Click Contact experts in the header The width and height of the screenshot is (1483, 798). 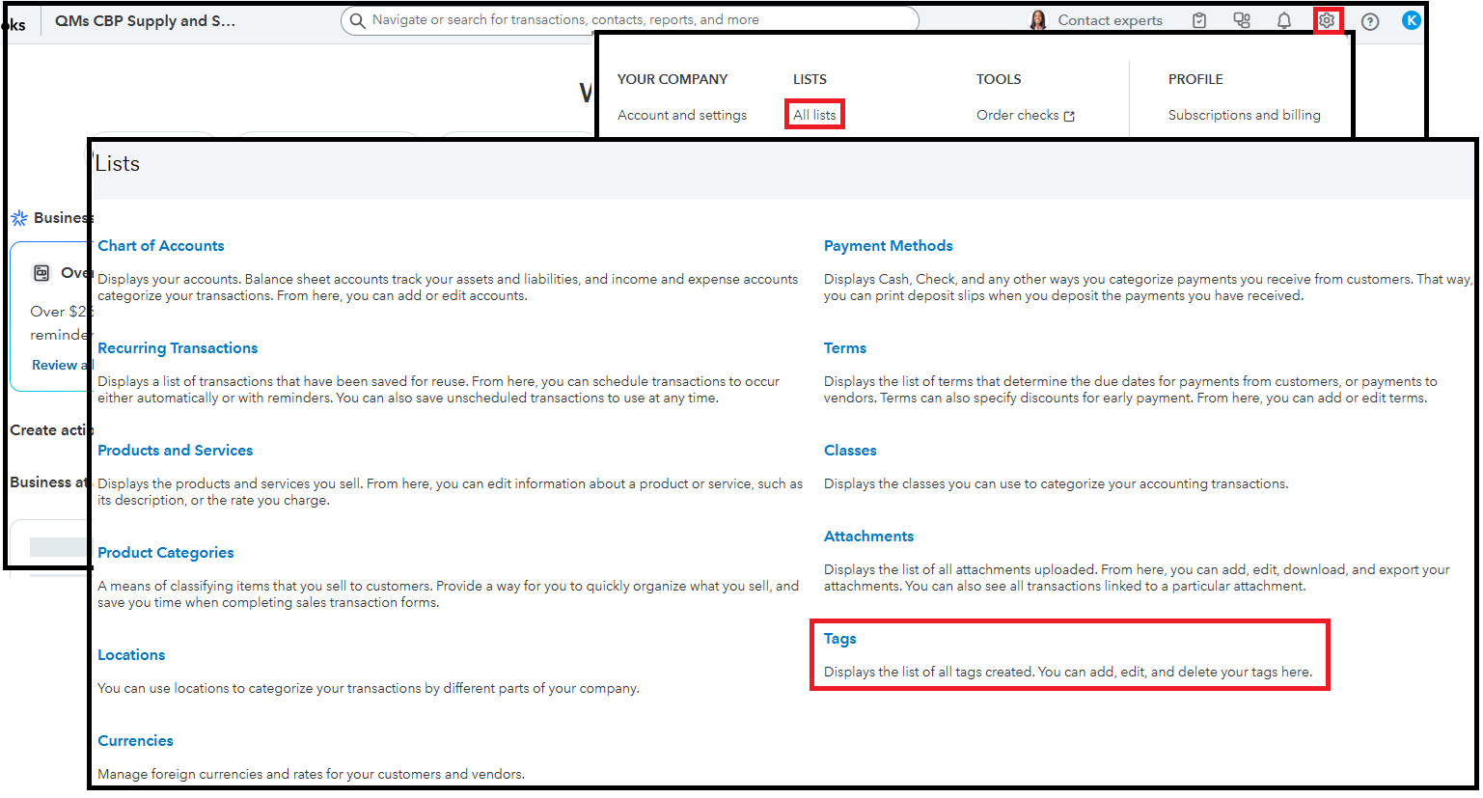pyautogui.click(x=1110, y=20)
